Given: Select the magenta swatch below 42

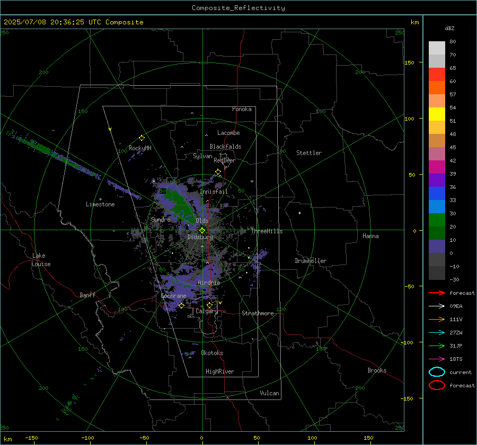Looking at the screenshot, I should coord(437,167).
